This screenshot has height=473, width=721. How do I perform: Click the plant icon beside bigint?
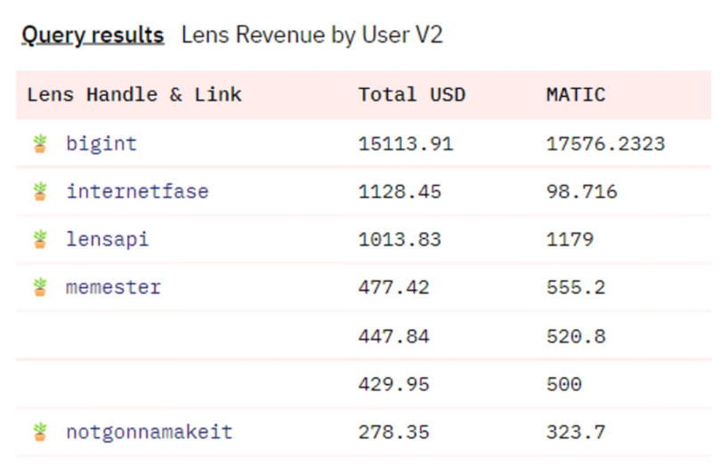point(40,144)
